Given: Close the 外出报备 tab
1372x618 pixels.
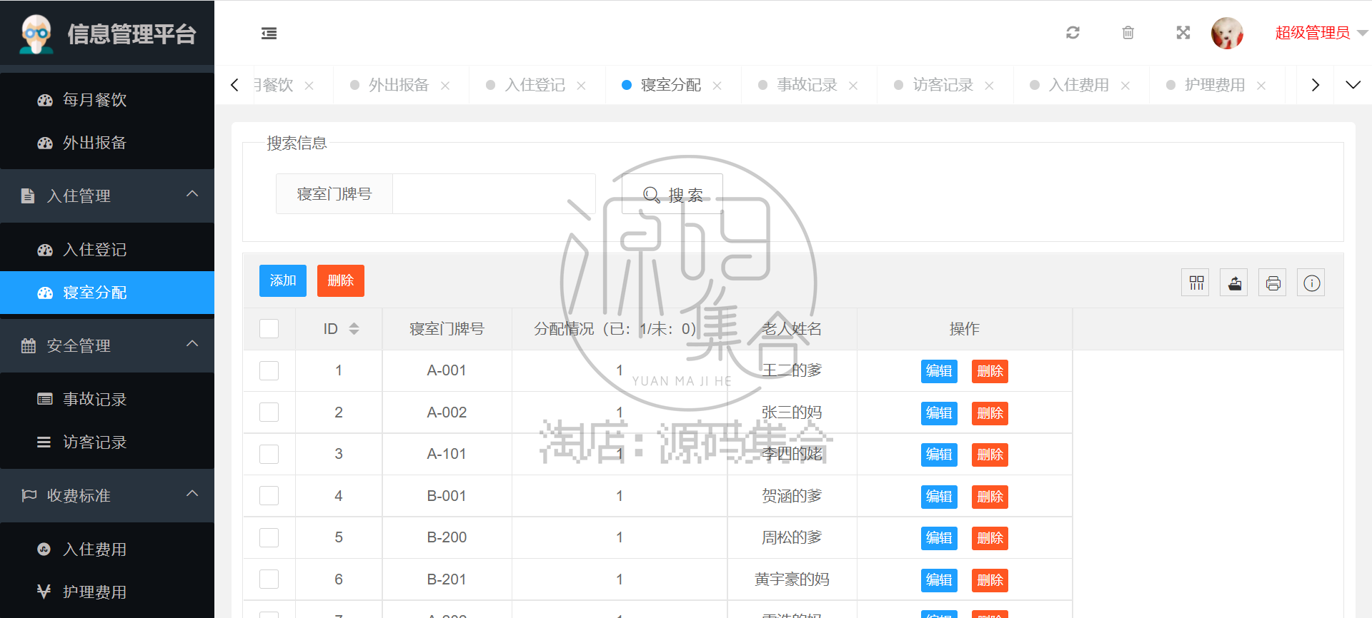Looking at the screenshot, I should click(445, 86).
